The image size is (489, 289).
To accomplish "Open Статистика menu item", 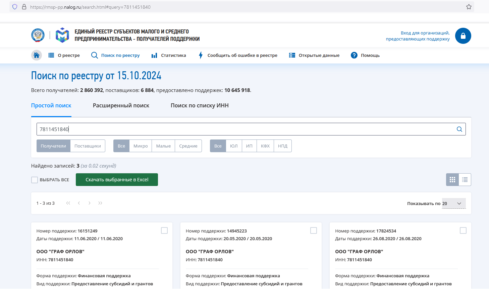I will tap(169, 55).
